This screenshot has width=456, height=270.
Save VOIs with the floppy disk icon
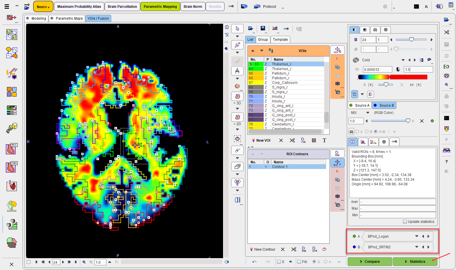coord(263,28)
